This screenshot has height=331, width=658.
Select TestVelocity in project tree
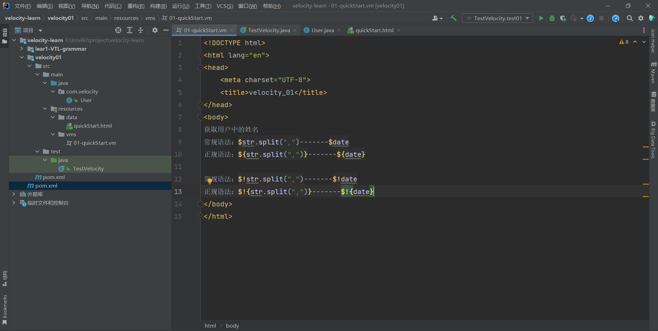tap(88, 168)
